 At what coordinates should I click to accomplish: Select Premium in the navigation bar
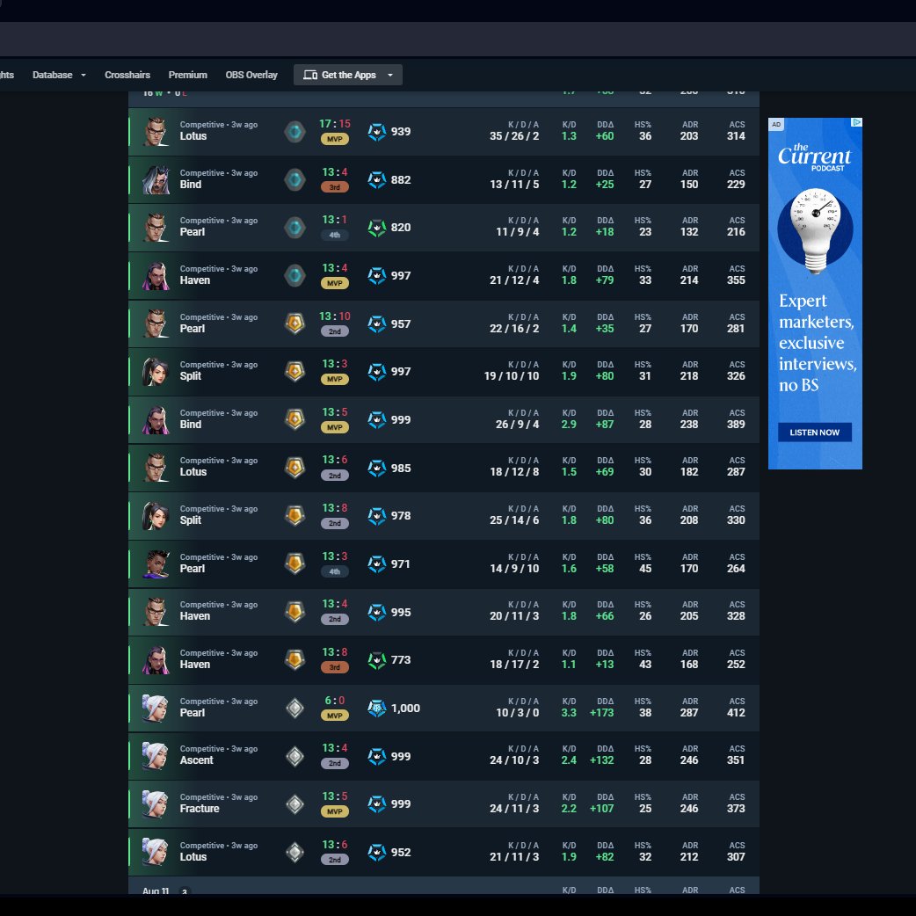(x=187, y=75)
